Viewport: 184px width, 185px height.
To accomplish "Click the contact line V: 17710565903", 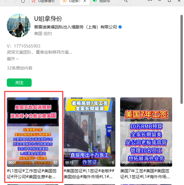I will (x=24, y=46).
